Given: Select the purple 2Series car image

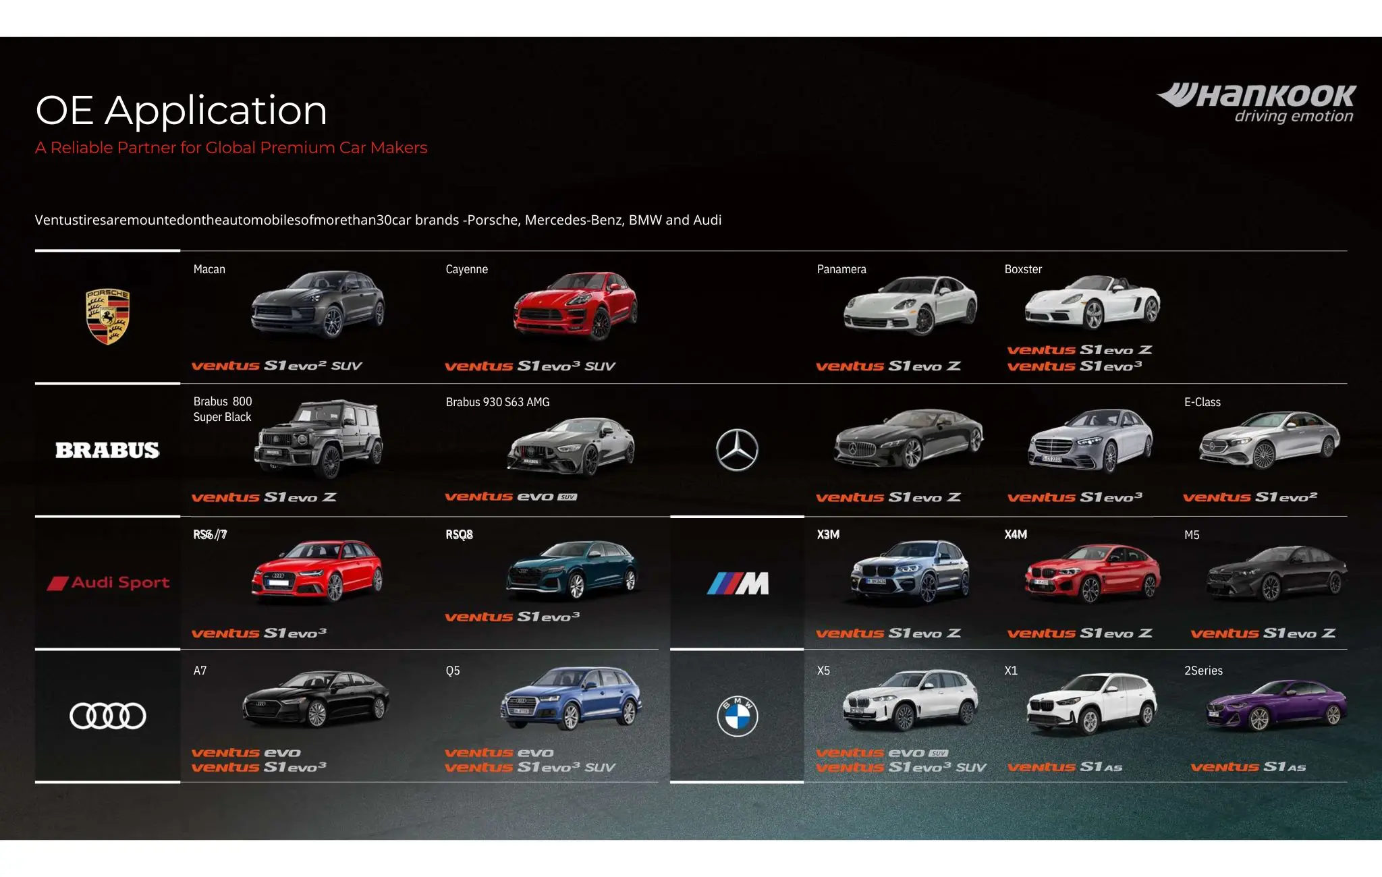Looking at the screenshot, I should (1277, 706).
